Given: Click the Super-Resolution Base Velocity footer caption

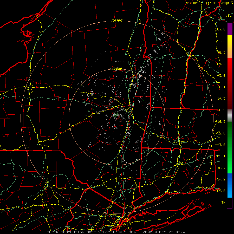Looking at the screenshot, I should (117, 232).
